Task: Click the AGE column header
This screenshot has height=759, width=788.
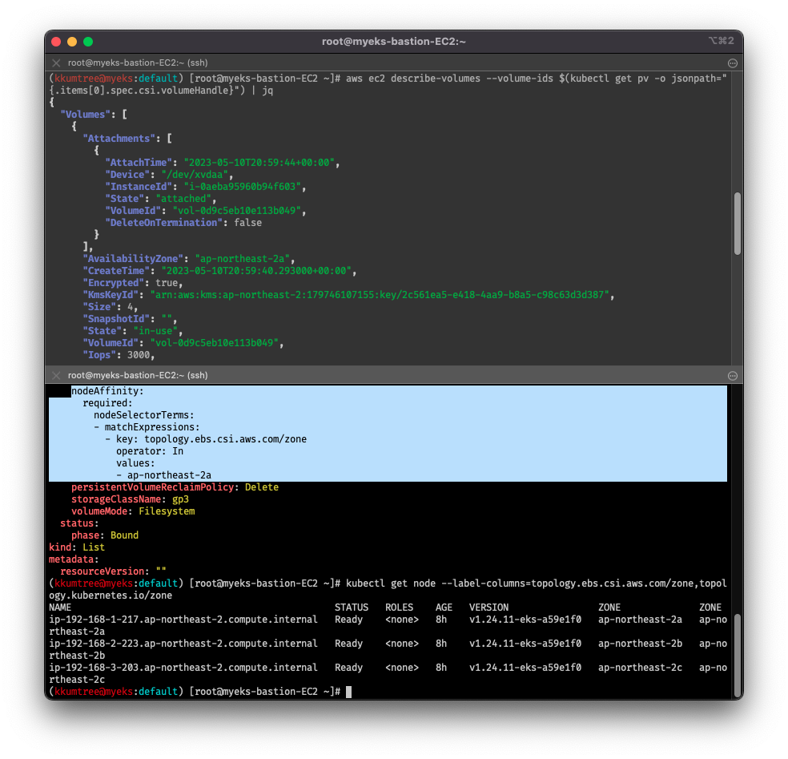Action: click(x=444, y=608)
